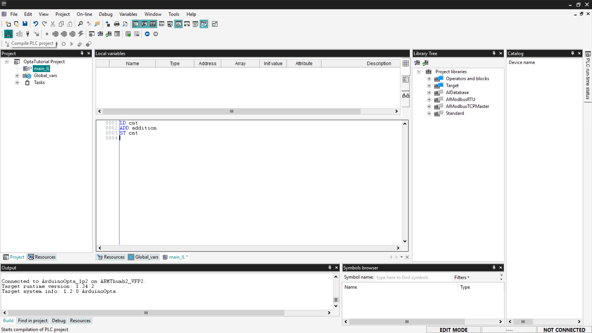Open the On-line menu

coord(84,14)
